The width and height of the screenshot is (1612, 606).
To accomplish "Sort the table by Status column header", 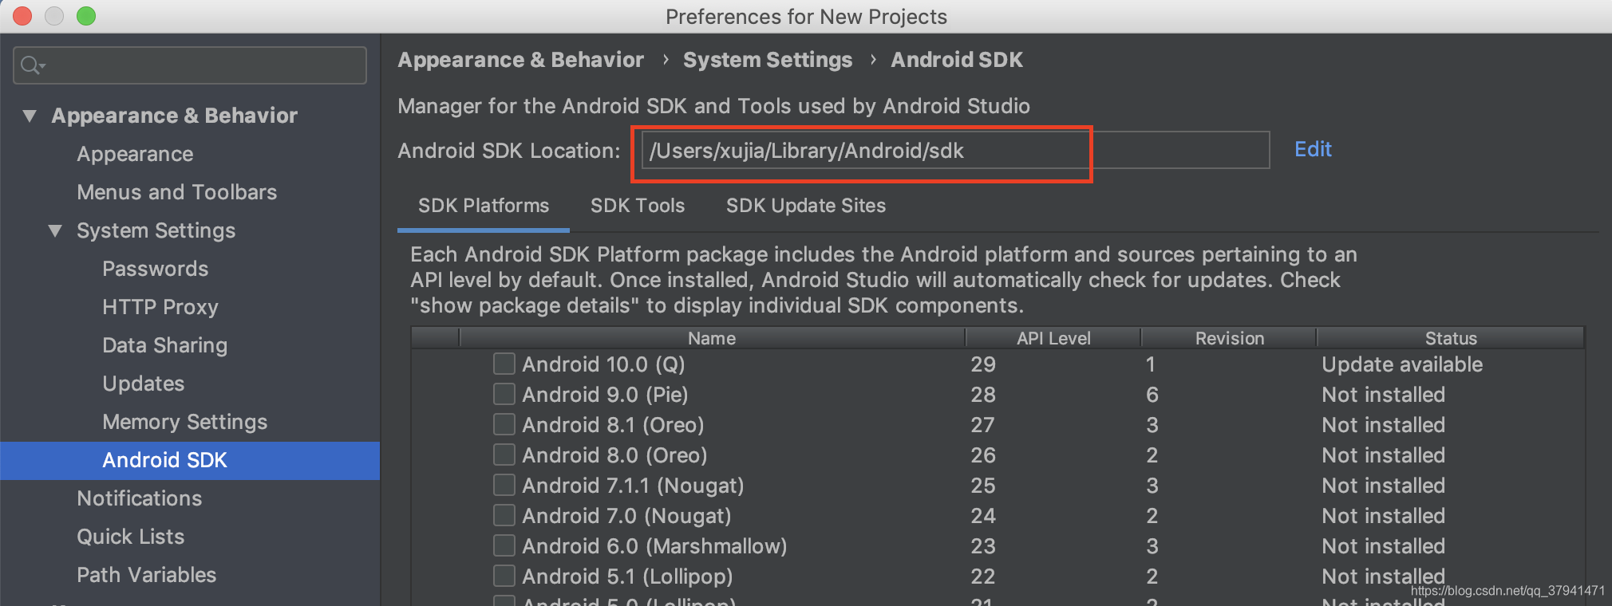I will point(1451,338).
